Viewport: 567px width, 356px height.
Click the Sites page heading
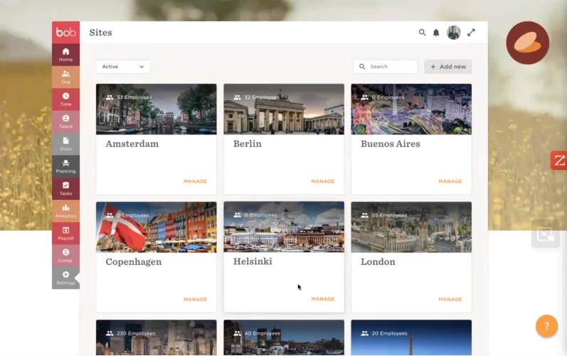pos(100,33)
